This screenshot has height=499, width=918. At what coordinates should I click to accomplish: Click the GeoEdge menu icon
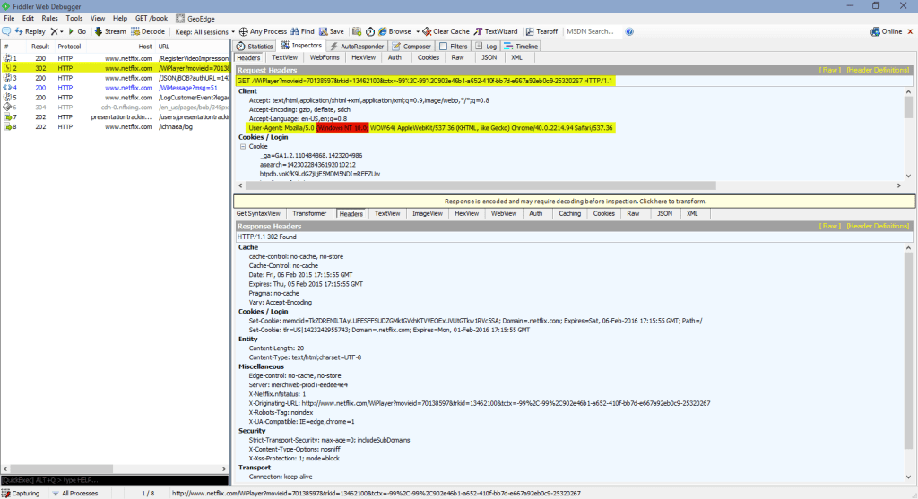click(180, 19)
